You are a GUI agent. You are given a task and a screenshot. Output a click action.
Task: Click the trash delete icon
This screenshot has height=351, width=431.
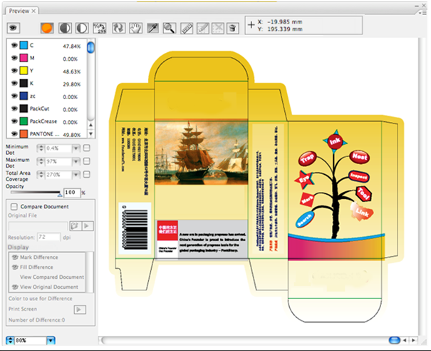pyautogui.click(x=232, y=29)
